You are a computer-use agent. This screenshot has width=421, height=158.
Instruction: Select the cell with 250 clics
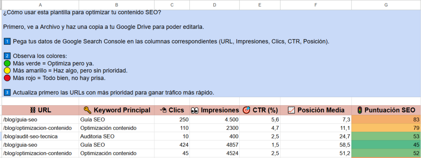tap(172, 119)
